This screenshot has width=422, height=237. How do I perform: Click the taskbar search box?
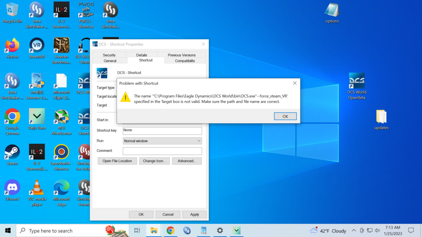[x=73, y=231]
